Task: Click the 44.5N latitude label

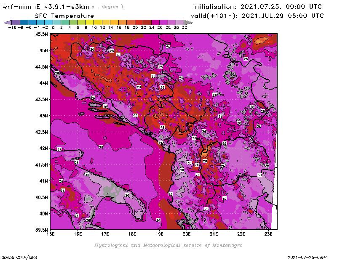Action: pyautogui.click(x=41, y=67)
